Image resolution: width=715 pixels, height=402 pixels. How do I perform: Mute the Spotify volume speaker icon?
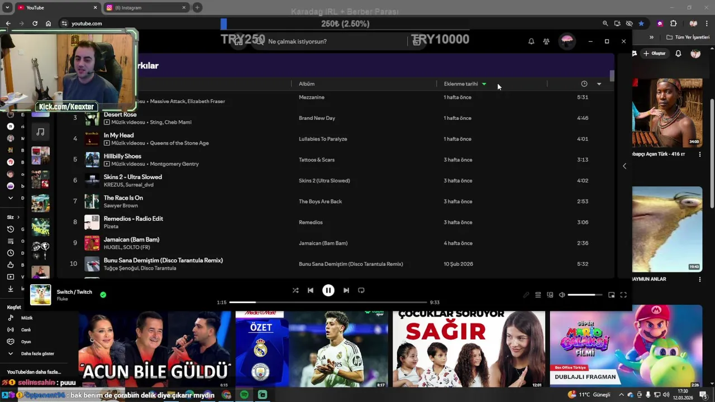click(562, 295)
